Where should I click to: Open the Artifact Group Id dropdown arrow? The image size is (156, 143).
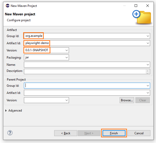coord(148,36)
